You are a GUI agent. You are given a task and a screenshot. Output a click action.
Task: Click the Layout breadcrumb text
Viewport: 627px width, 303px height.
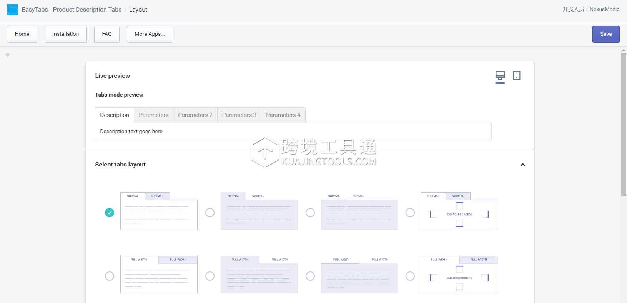pos(138,10)
